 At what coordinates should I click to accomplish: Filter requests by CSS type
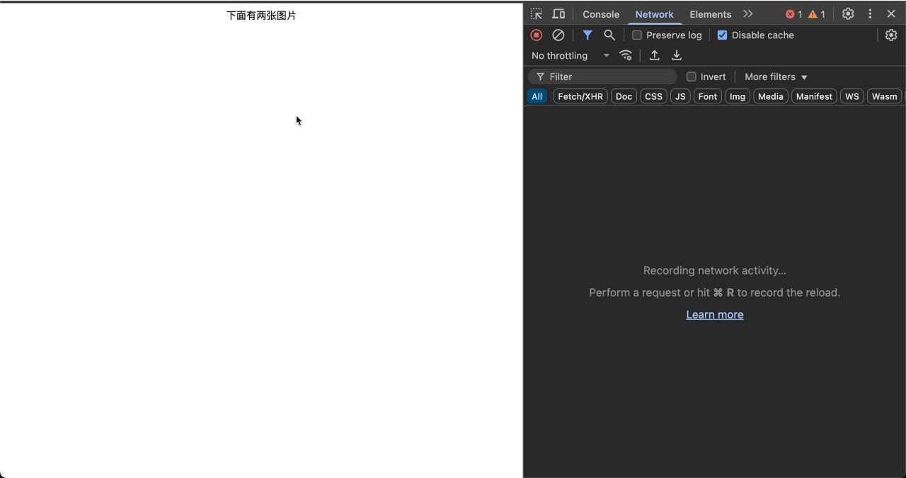[x=653, y=96]
